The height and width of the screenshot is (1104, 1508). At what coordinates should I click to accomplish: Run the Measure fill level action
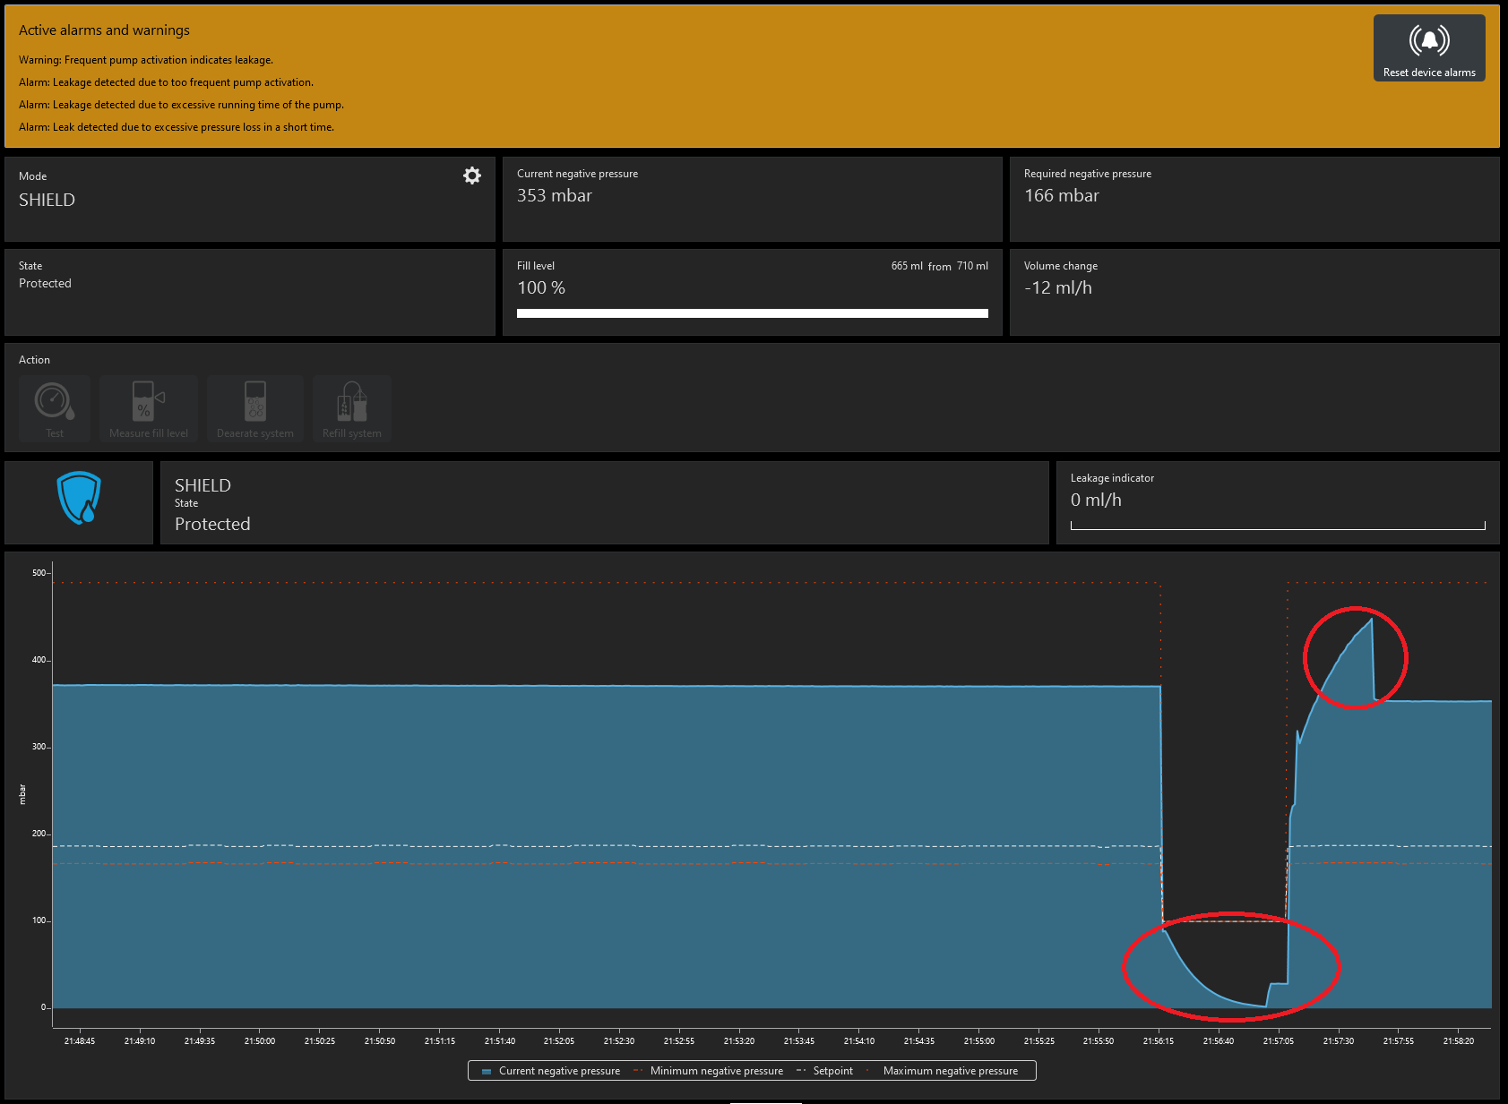(x=149, y=408)
